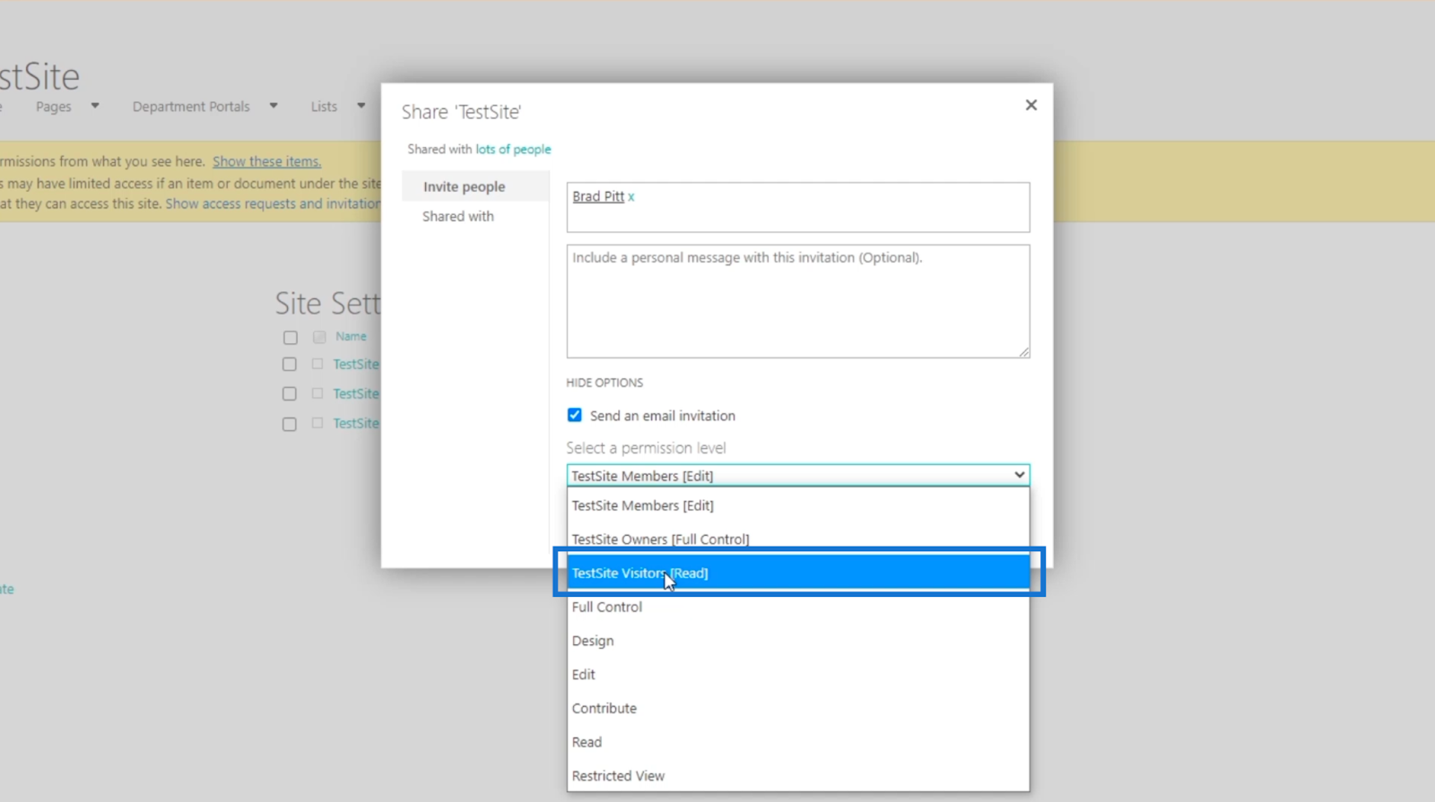The image size is (1435, 802).
Task: Expand the Lists navigation dropdown arrow
Action: coord(361,106)
